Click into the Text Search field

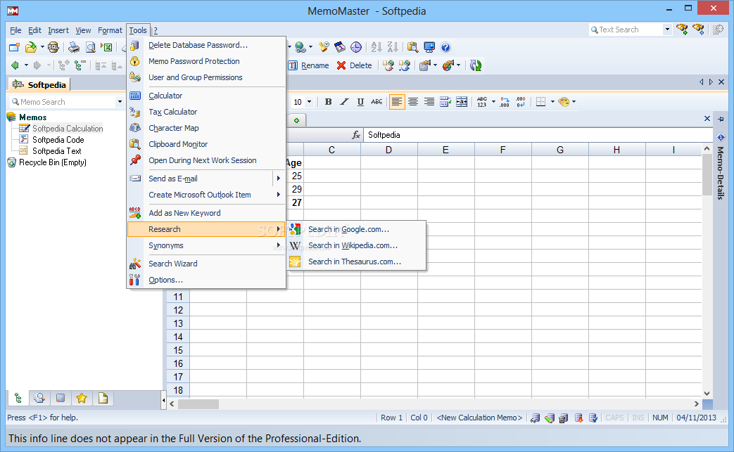coord(626,30)
